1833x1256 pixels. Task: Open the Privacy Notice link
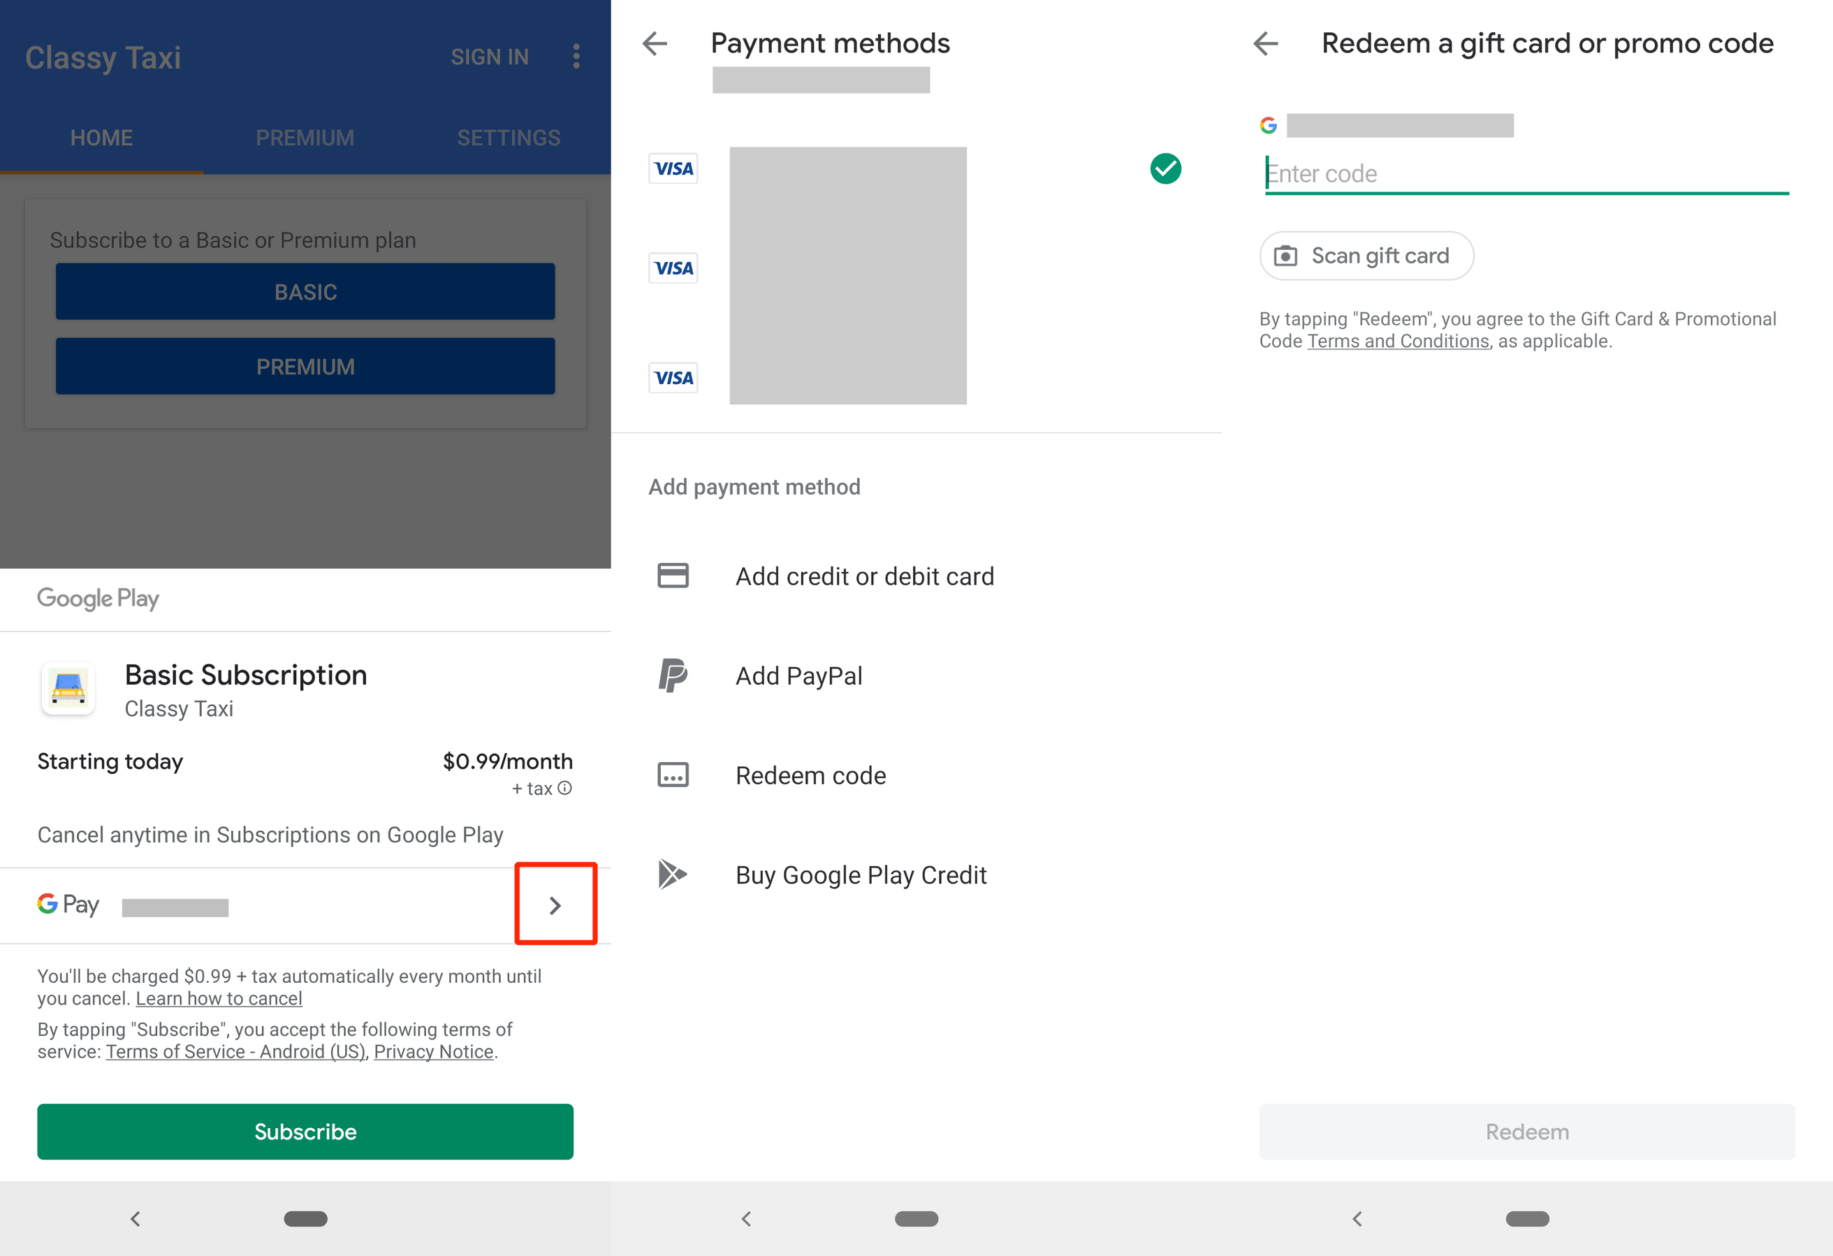click(433, 1051)
